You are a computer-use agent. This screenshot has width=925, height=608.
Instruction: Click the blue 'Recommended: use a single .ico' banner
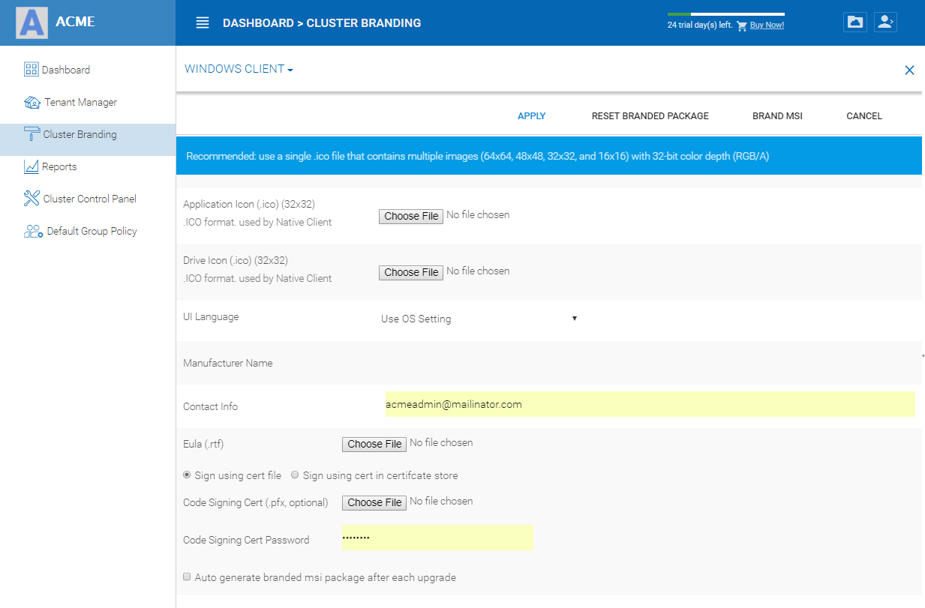549,156
